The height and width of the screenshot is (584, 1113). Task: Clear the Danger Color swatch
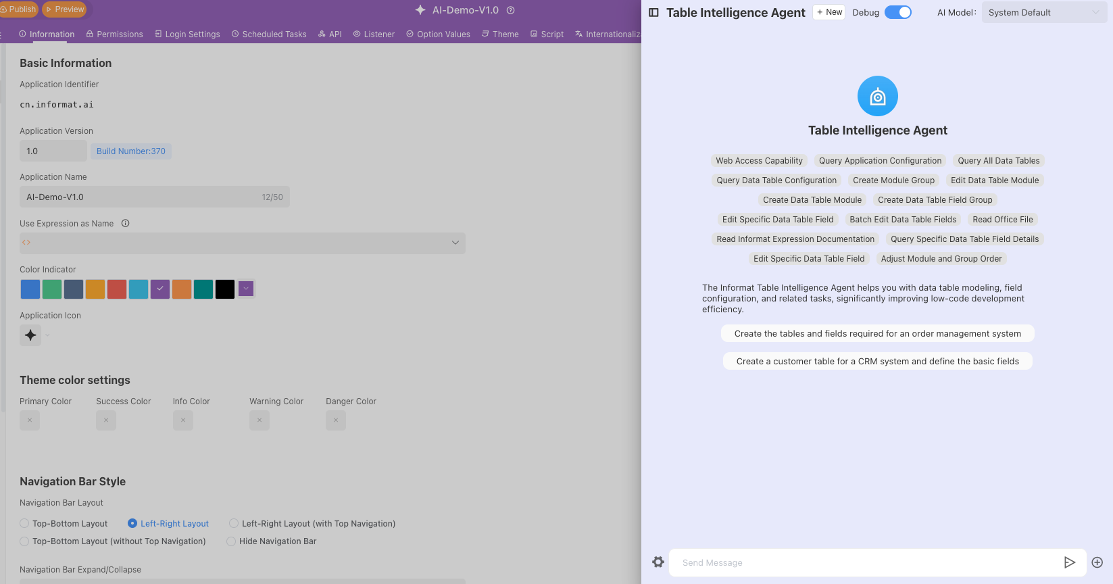336,420
